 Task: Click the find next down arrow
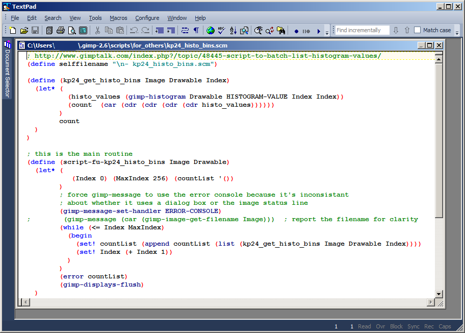pos(396,30)
